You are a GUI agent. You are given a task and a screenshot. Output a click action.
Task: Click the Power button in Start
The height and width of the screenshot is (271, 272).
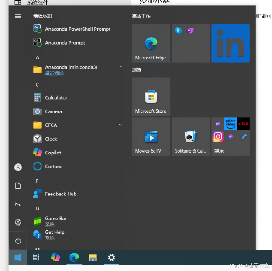(18, 241)
